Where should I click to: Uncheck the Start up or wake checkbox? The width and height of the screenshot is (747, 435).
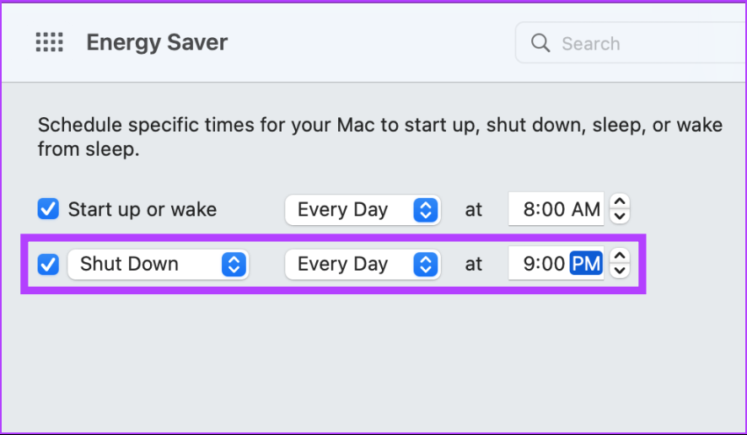coord(48,209)
